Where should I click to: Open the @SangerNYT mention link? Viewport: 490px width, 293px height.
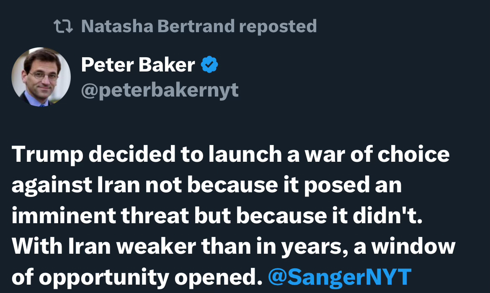339,277
